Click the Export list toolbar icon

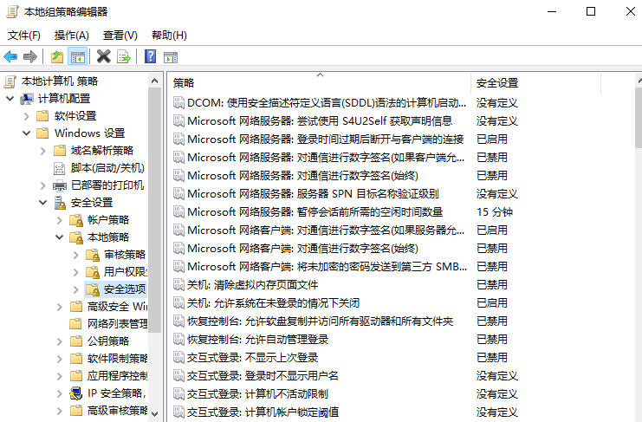coord(124,56)
